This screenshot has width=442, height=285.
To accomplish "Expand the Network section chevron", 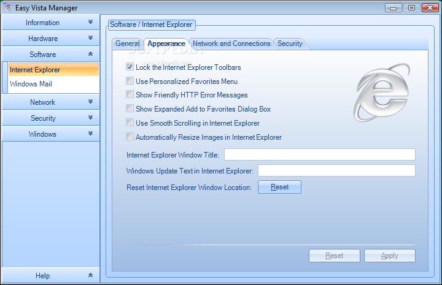I will point(90,102).
